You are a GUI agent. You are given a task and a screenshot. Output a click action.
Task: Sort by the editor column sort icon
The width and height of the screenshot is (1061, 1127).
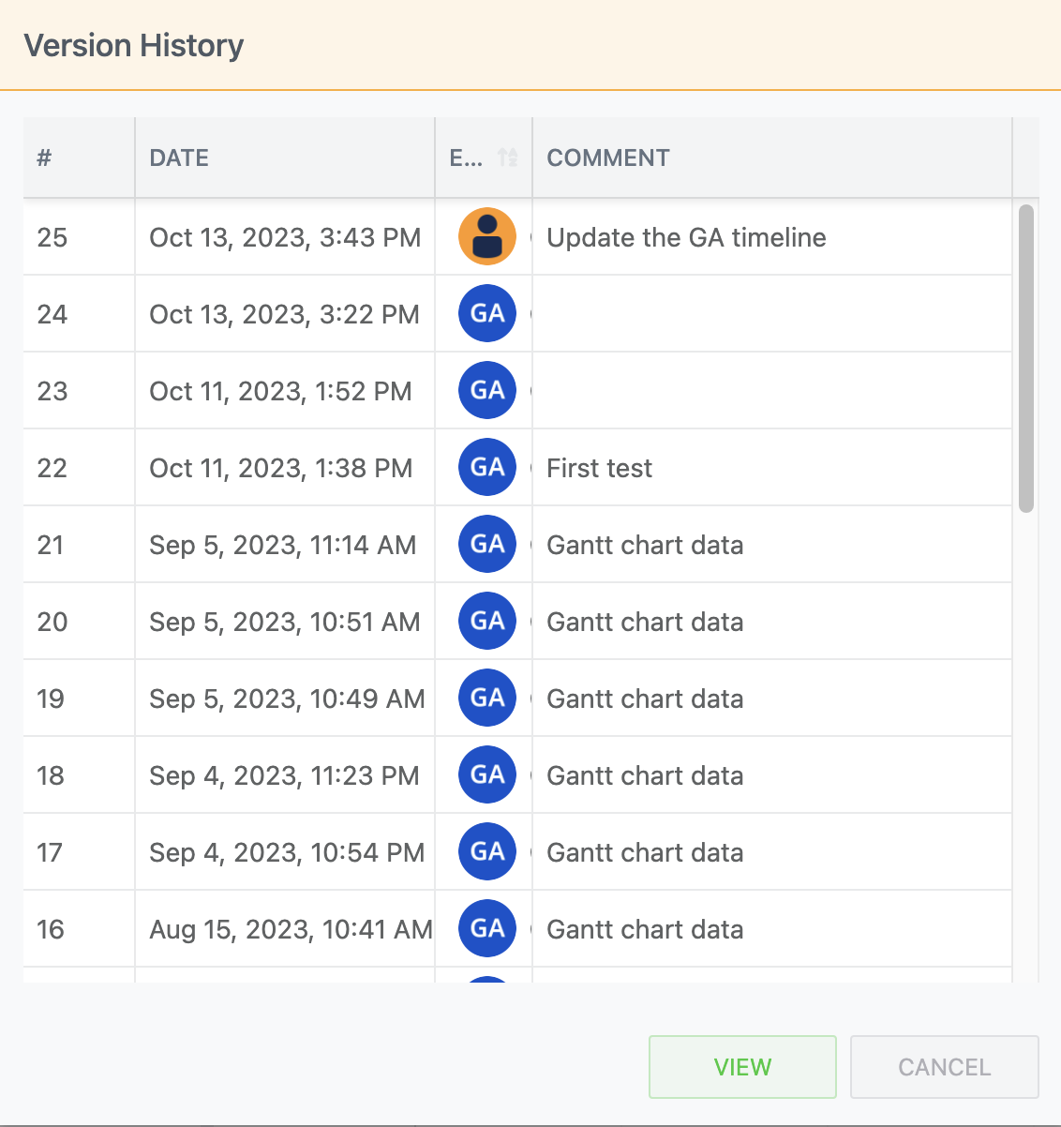tap(507, 158)
